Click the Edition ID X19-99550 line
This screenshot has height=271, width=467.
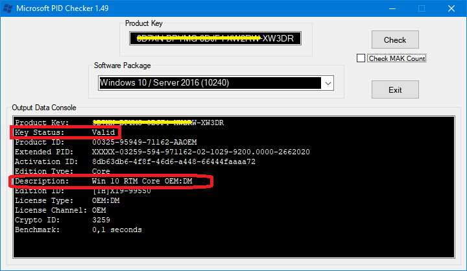[x=83, y=191]
